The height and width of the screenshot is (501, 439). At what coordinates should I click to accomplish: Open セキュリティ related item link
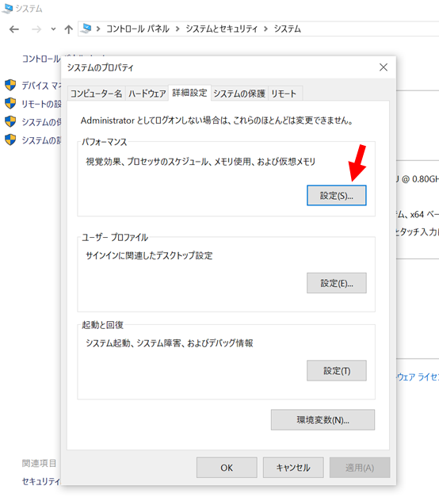pyautogui.click(x=41, y=481)
